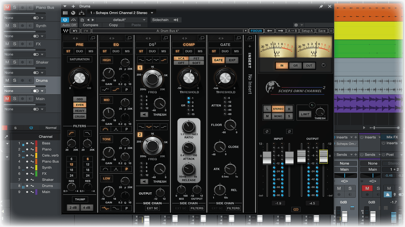Save the Waves preset
This screenshot has width=405, height=227.
[322, 31]
